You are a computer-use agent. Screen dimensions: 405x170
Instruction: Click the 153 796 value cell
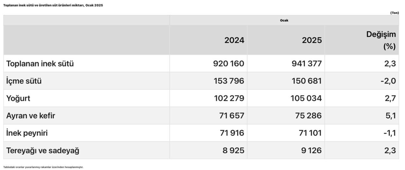(229, 81)
